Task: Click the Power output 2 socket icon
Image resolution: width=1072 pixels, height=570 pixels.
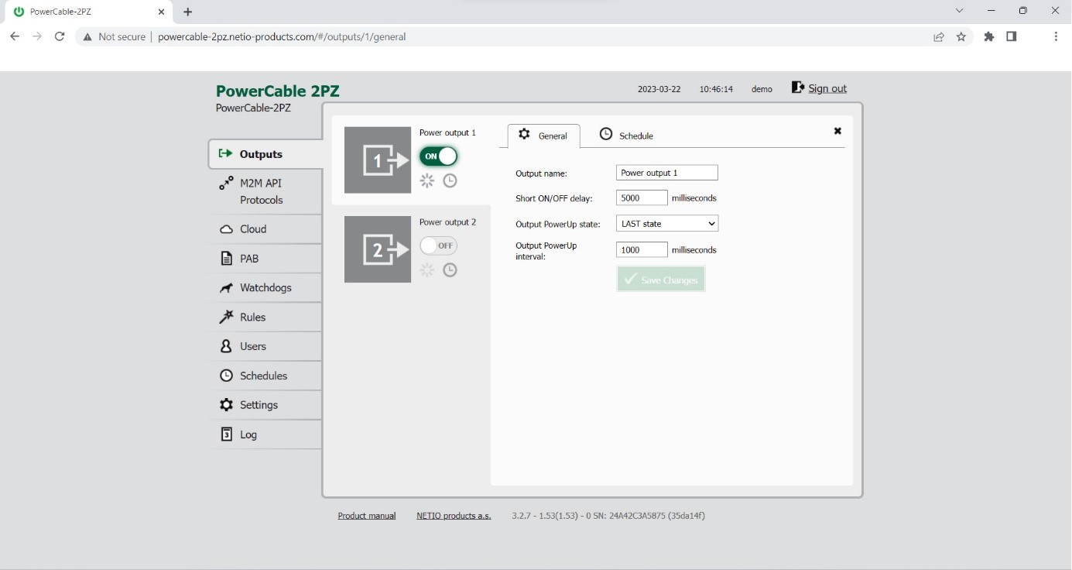Action: pyautogui.click(x=378, y=249)
